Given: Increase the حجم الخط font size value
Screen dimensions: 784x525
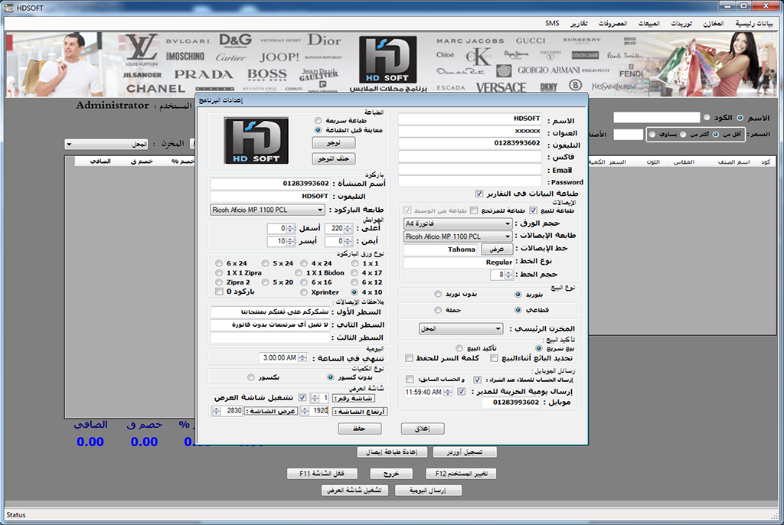Looking at the screenshot, I should point(509,272).
